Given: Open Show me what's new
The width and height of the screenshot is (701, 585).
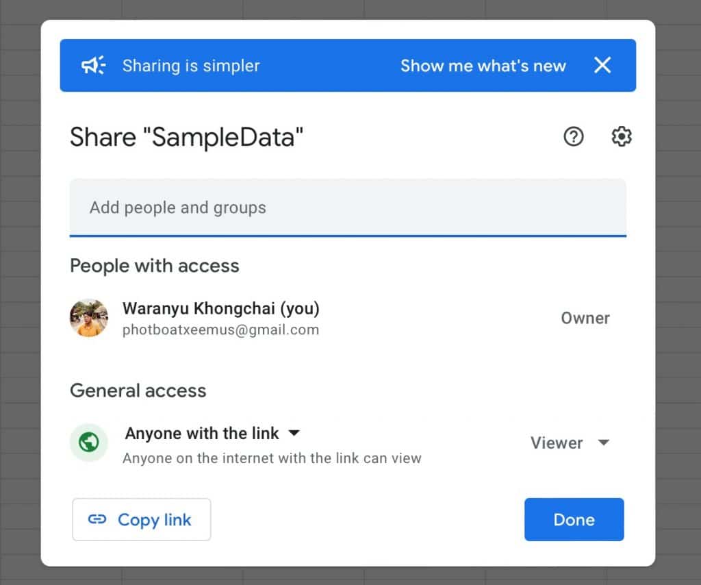Looking at the screenshot, I should pyautogui.click(x=483, y=65).
